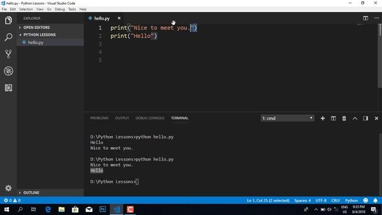Screen dimensions: 382x215
Task: Change file encoding UTF-8
Action: coord(321,201)
